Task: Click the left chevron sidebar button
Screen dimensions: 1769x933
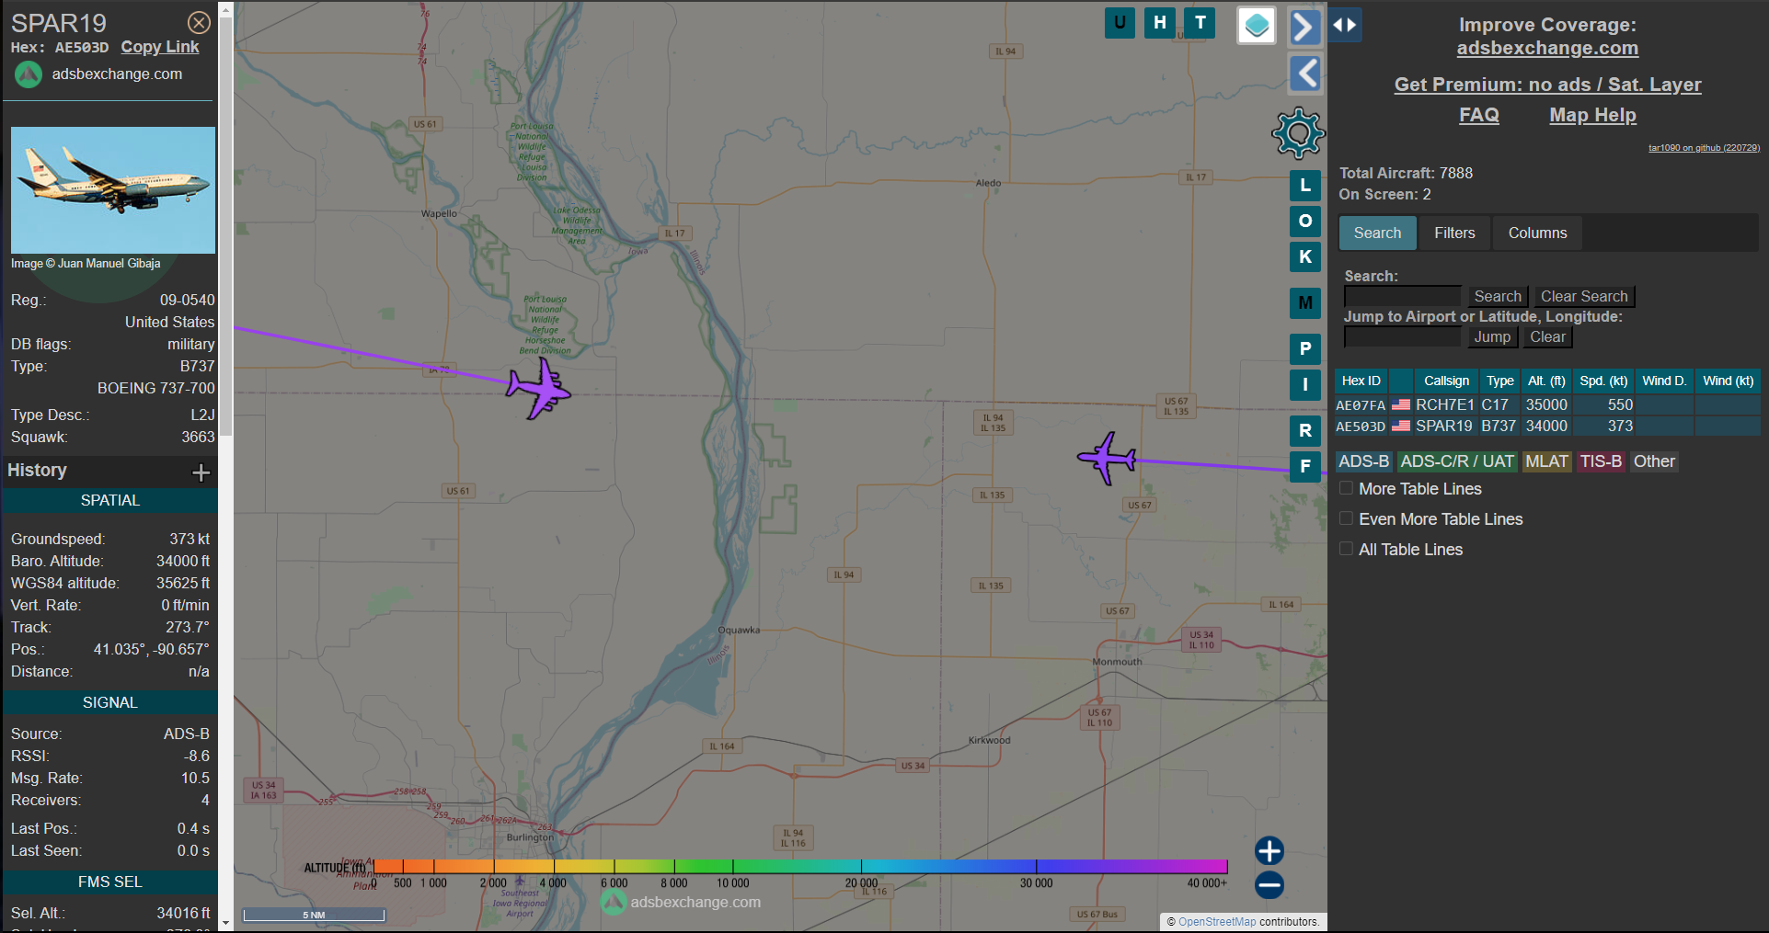Action: (x=1304, y=74)
